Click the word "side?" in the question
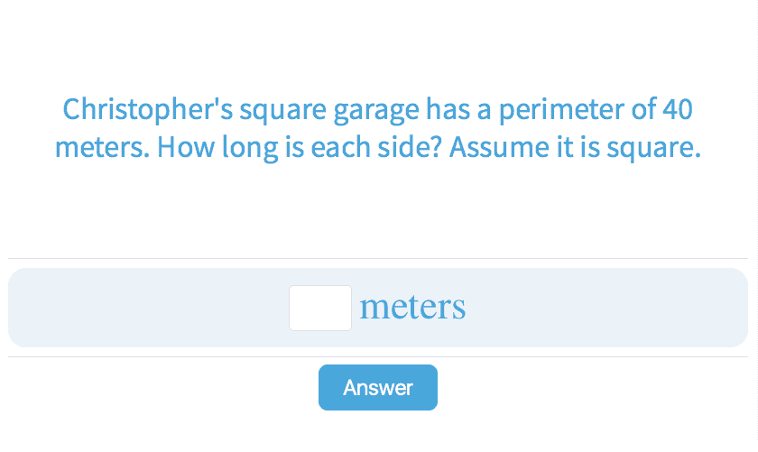Image resolution: width=758 pixels, height=452 pixels. [411, 147]
